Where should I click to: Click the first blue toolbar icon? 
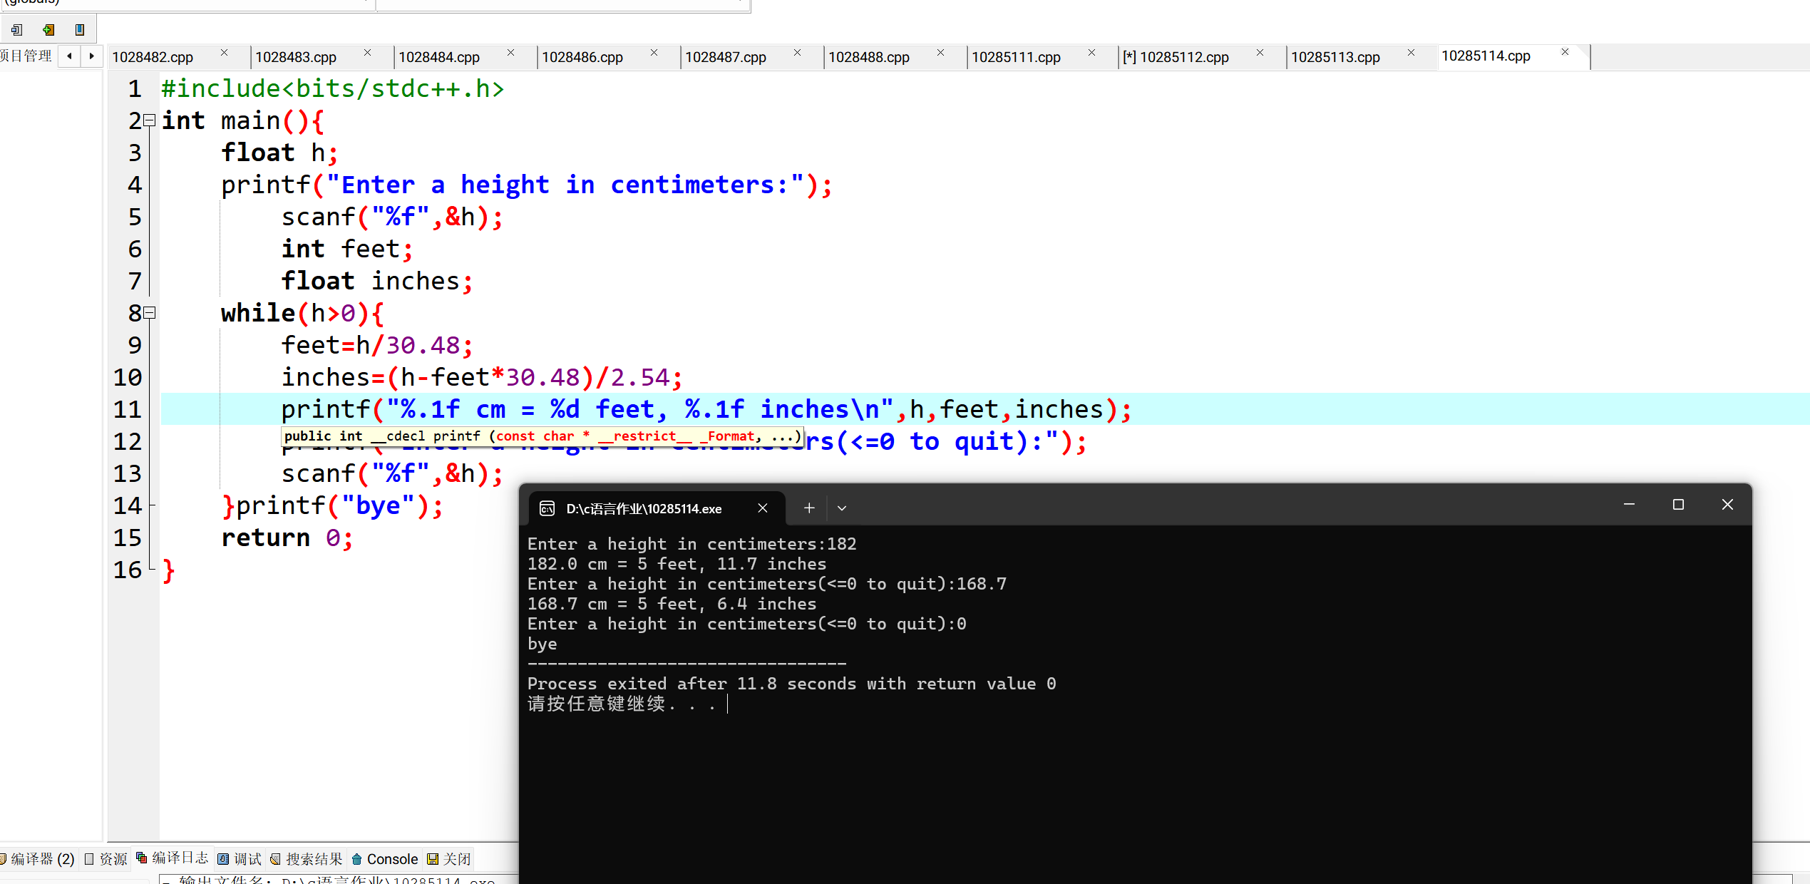(x=17, y=30)
